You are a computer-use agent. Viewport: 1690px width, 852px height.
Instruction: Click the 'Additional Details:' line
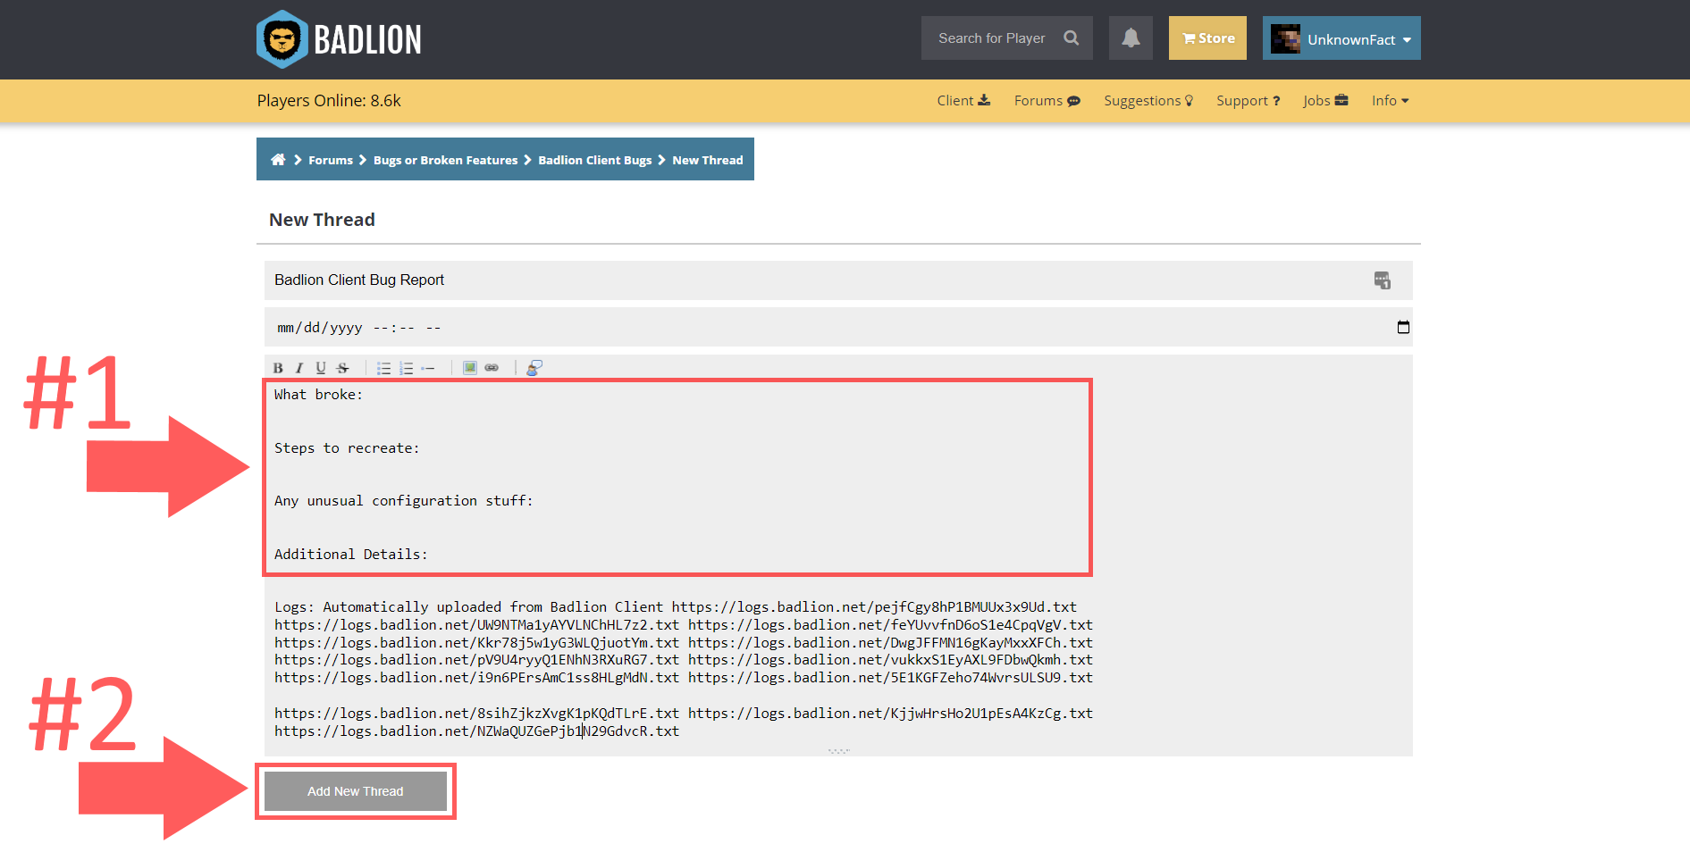pyautogui.click(x=350, y=555)
